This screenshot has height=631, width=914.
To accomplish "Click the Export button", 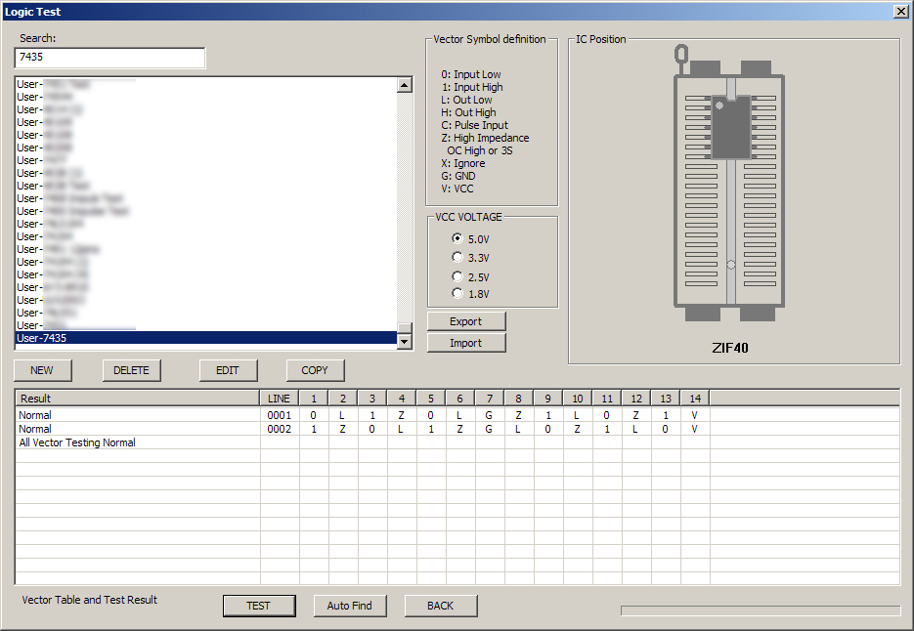I will coord(465,320).
